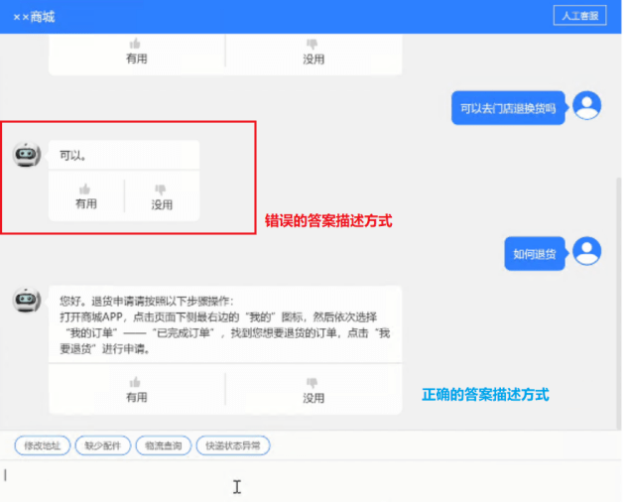Select the 物流查询 quick reply chip
This screenshot has width=625, height=502.
coord(164,445)
